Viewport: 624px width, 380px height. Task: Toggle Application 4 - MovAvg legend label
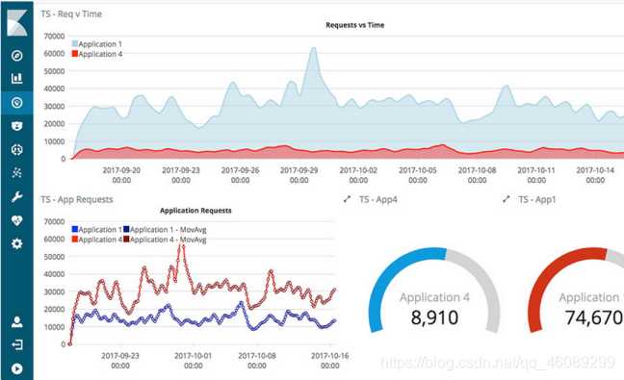(169, 240)
